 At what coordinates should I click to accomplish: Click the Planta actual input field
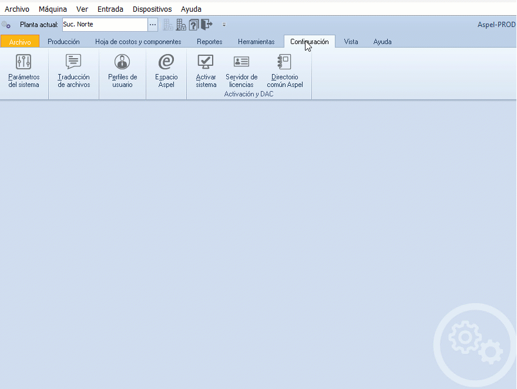click(105, 25)
